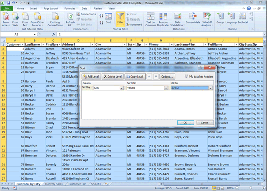Open the What-If Analysis icon
The height and width of the screenshot is (191, 267).
[207, 20]
